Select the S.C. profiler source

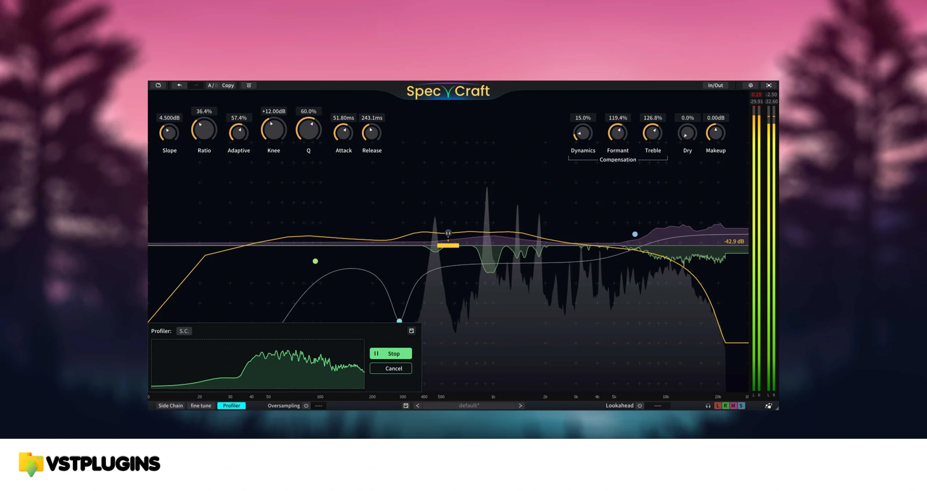(x=184, y=331)
